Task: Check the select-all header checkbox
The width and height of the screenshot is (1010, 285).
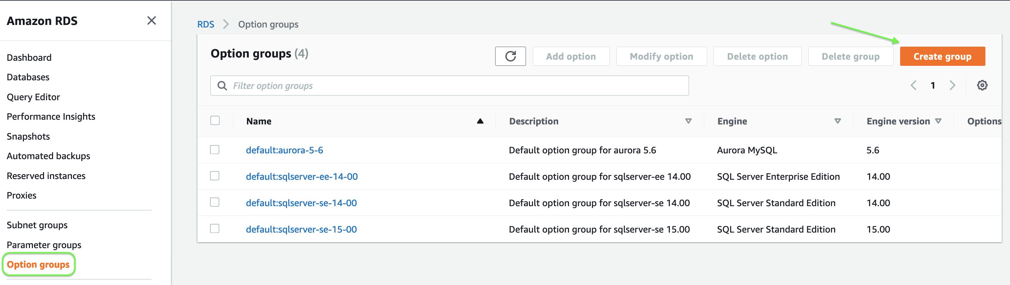Action: coord(215,120)
